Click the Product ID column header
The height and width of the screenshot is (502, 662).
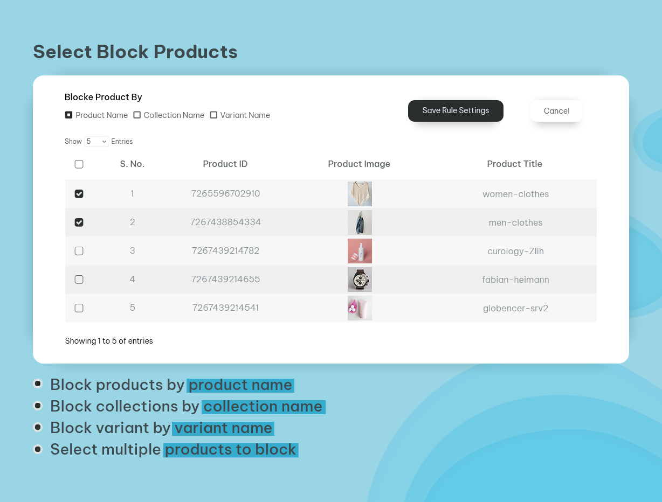(x=225, y=164)
